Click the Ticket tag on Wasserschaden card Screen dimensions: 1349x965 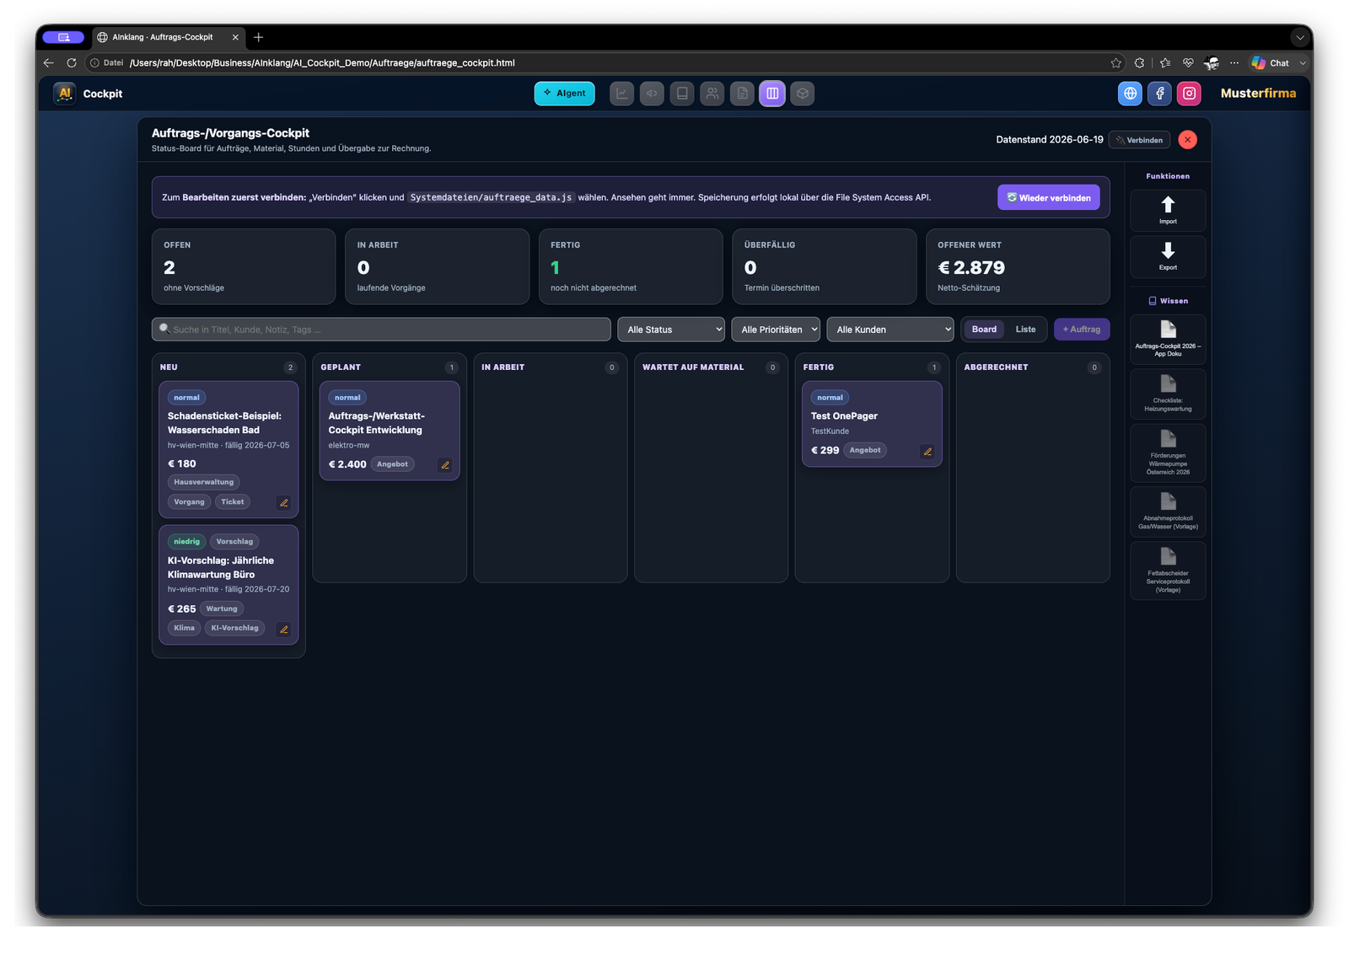point(233,501)
